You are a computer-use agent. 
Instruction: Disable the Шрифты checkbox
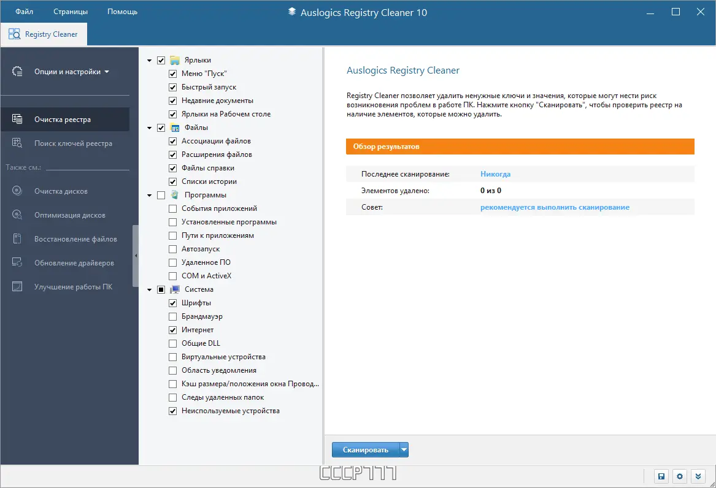pos(172,302)
